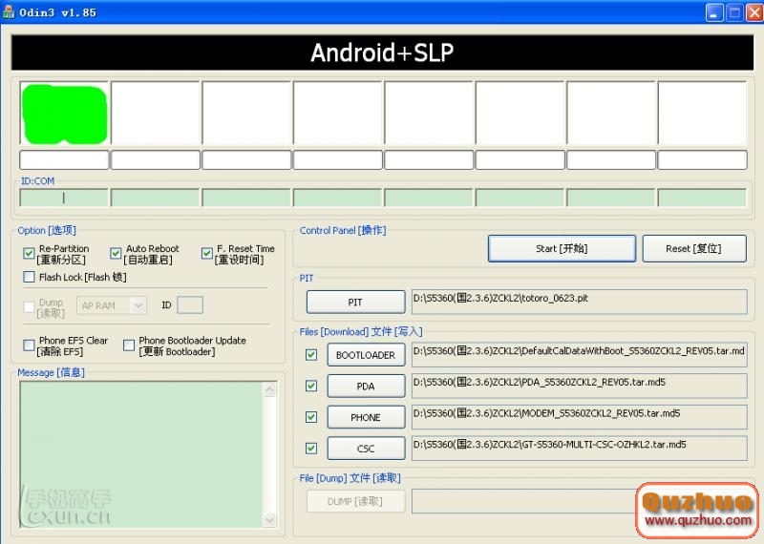Enable the Flash Lock checkbox
Image resolution: width=764 pixels, height=544 pixels.
click(30, 278)
